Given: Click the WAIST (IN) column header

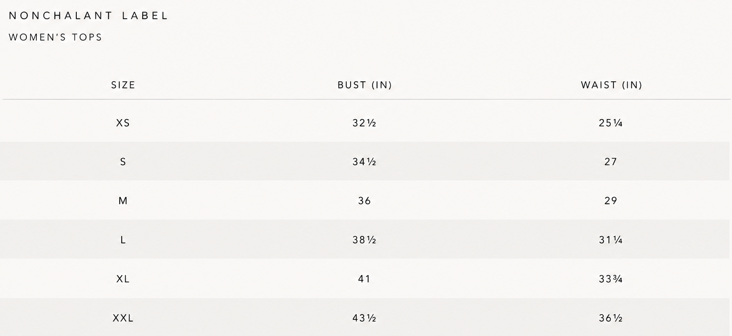Looking at the screenshot, I should pyautogui.click(x=611, y=85).
